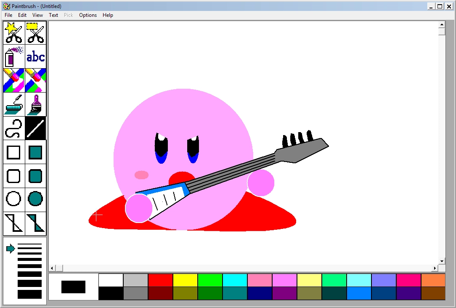Pick the salmon pink swatch
Viewport: 456px width, 308px height.
(x=260, y=280)
